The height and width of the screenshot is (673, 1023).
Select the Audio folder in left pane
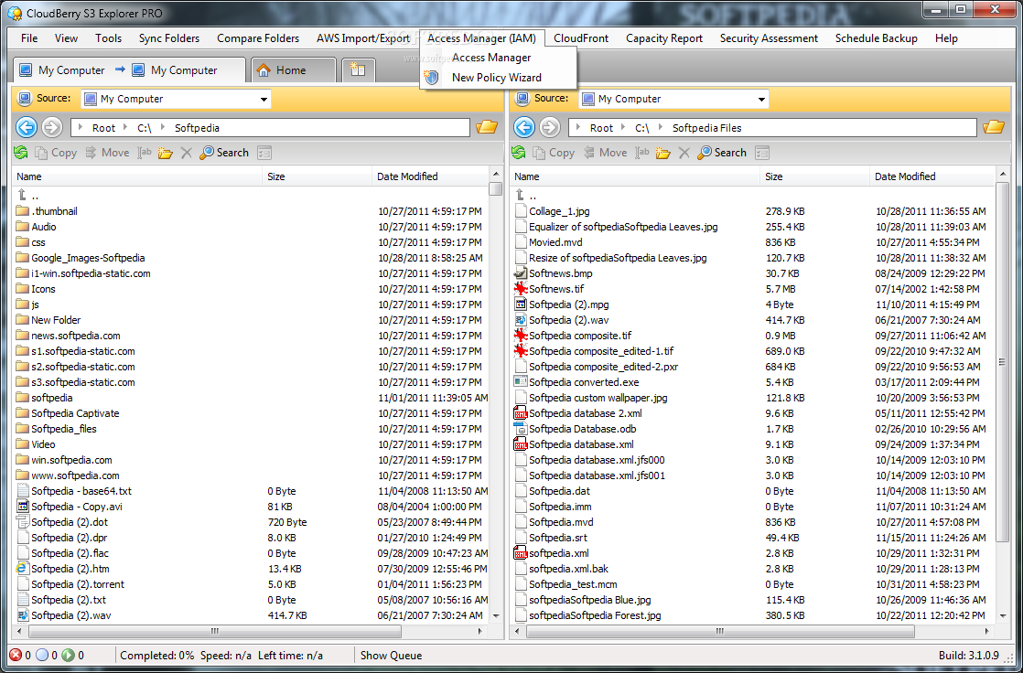point(44,227)
